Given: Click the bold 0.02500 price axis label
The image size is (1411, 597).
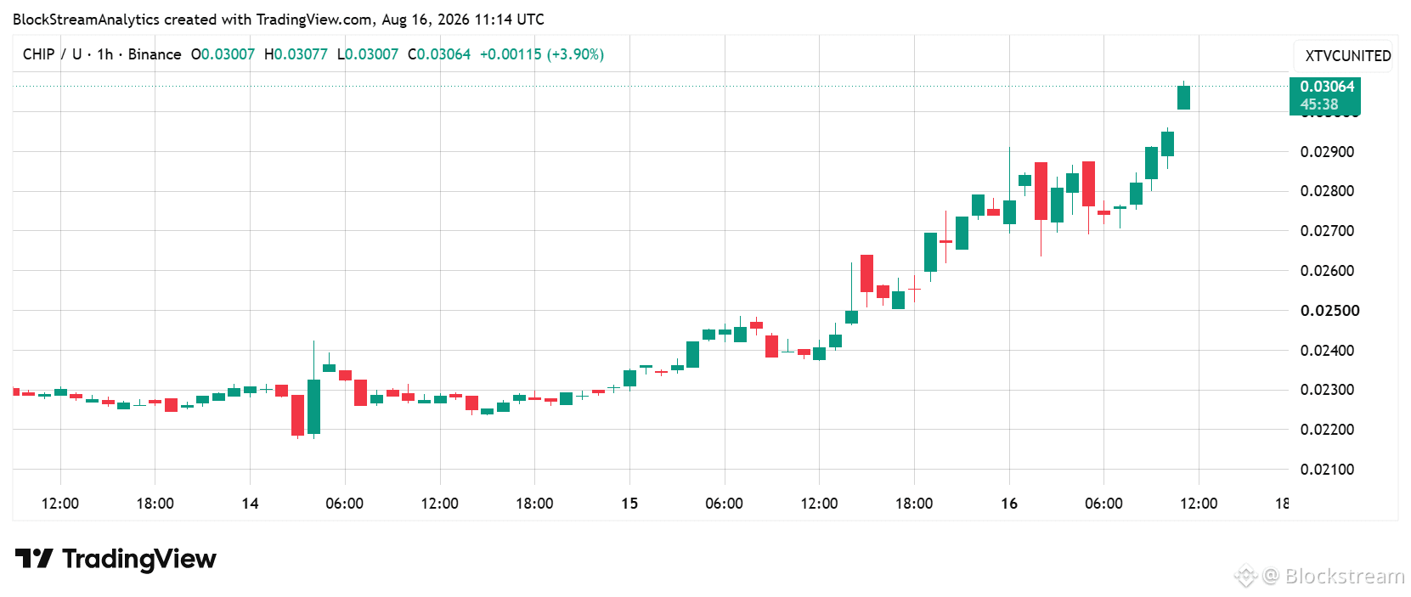Looking at the screenshot, I should point(1329,311).
